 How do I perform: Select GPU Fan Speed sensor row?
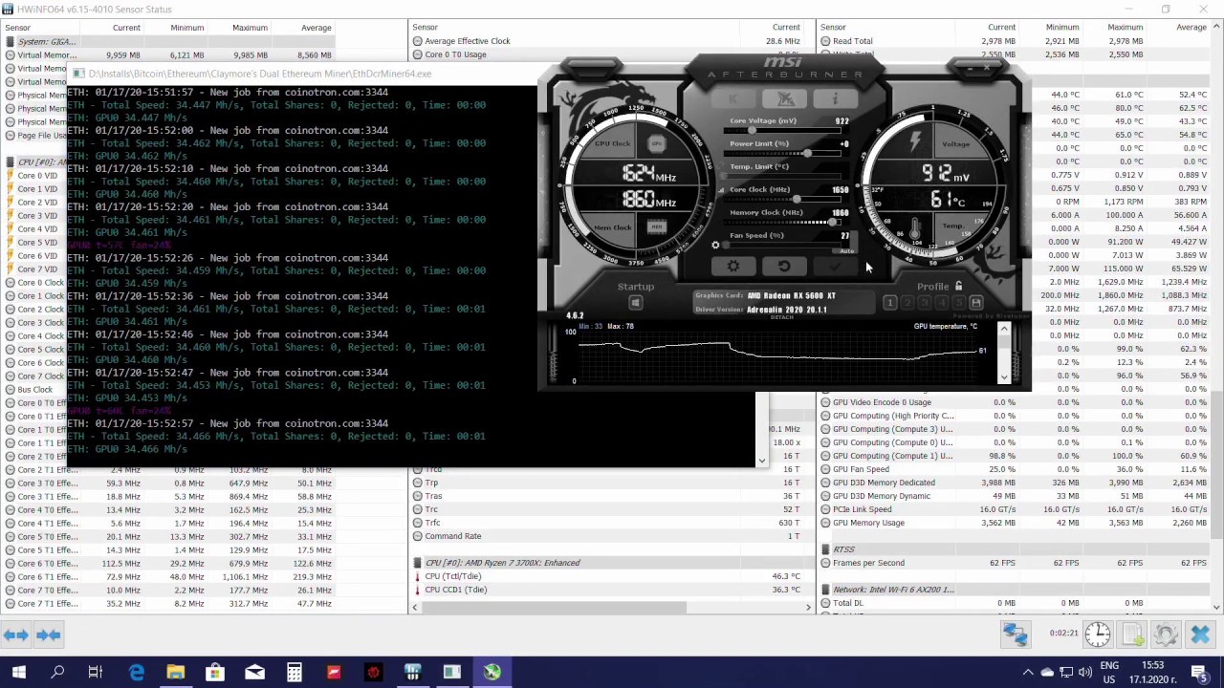pyautogui.click(x=1016, y=469)
